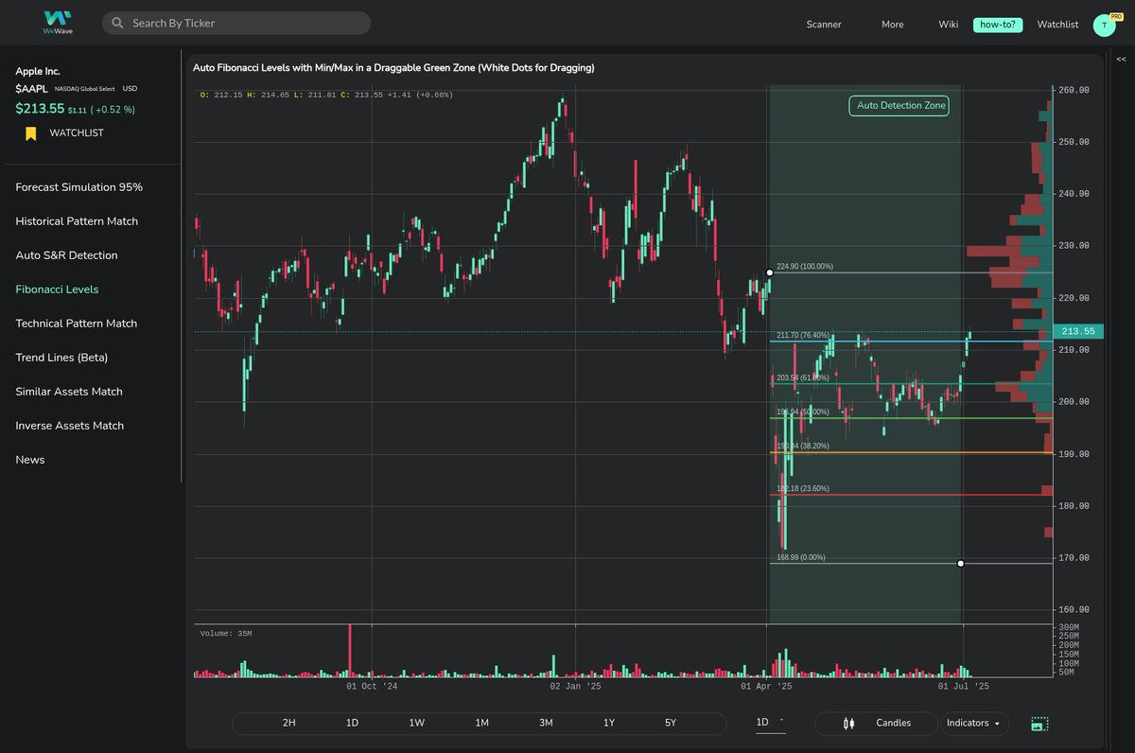Click the white dot at 224.90 level
1135x753 pixels.
pos(769,272)
